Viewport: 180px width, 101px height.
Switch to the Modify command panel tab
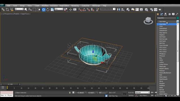[162, 14]
